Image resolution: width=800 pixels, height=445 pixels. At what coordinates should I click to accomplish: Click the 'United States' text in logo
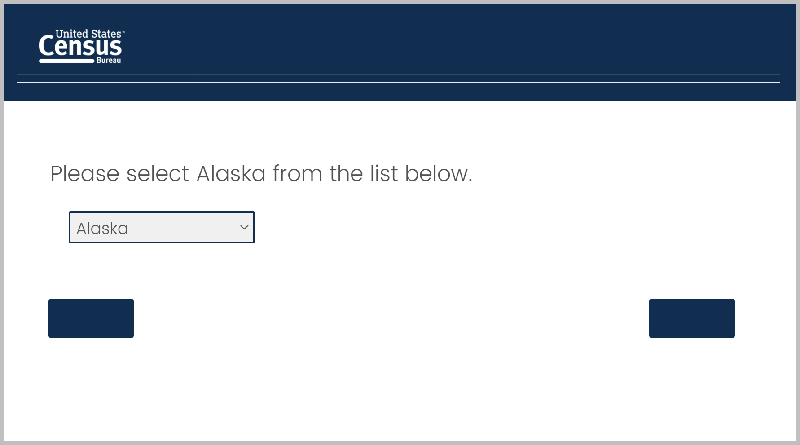[88, 34]
